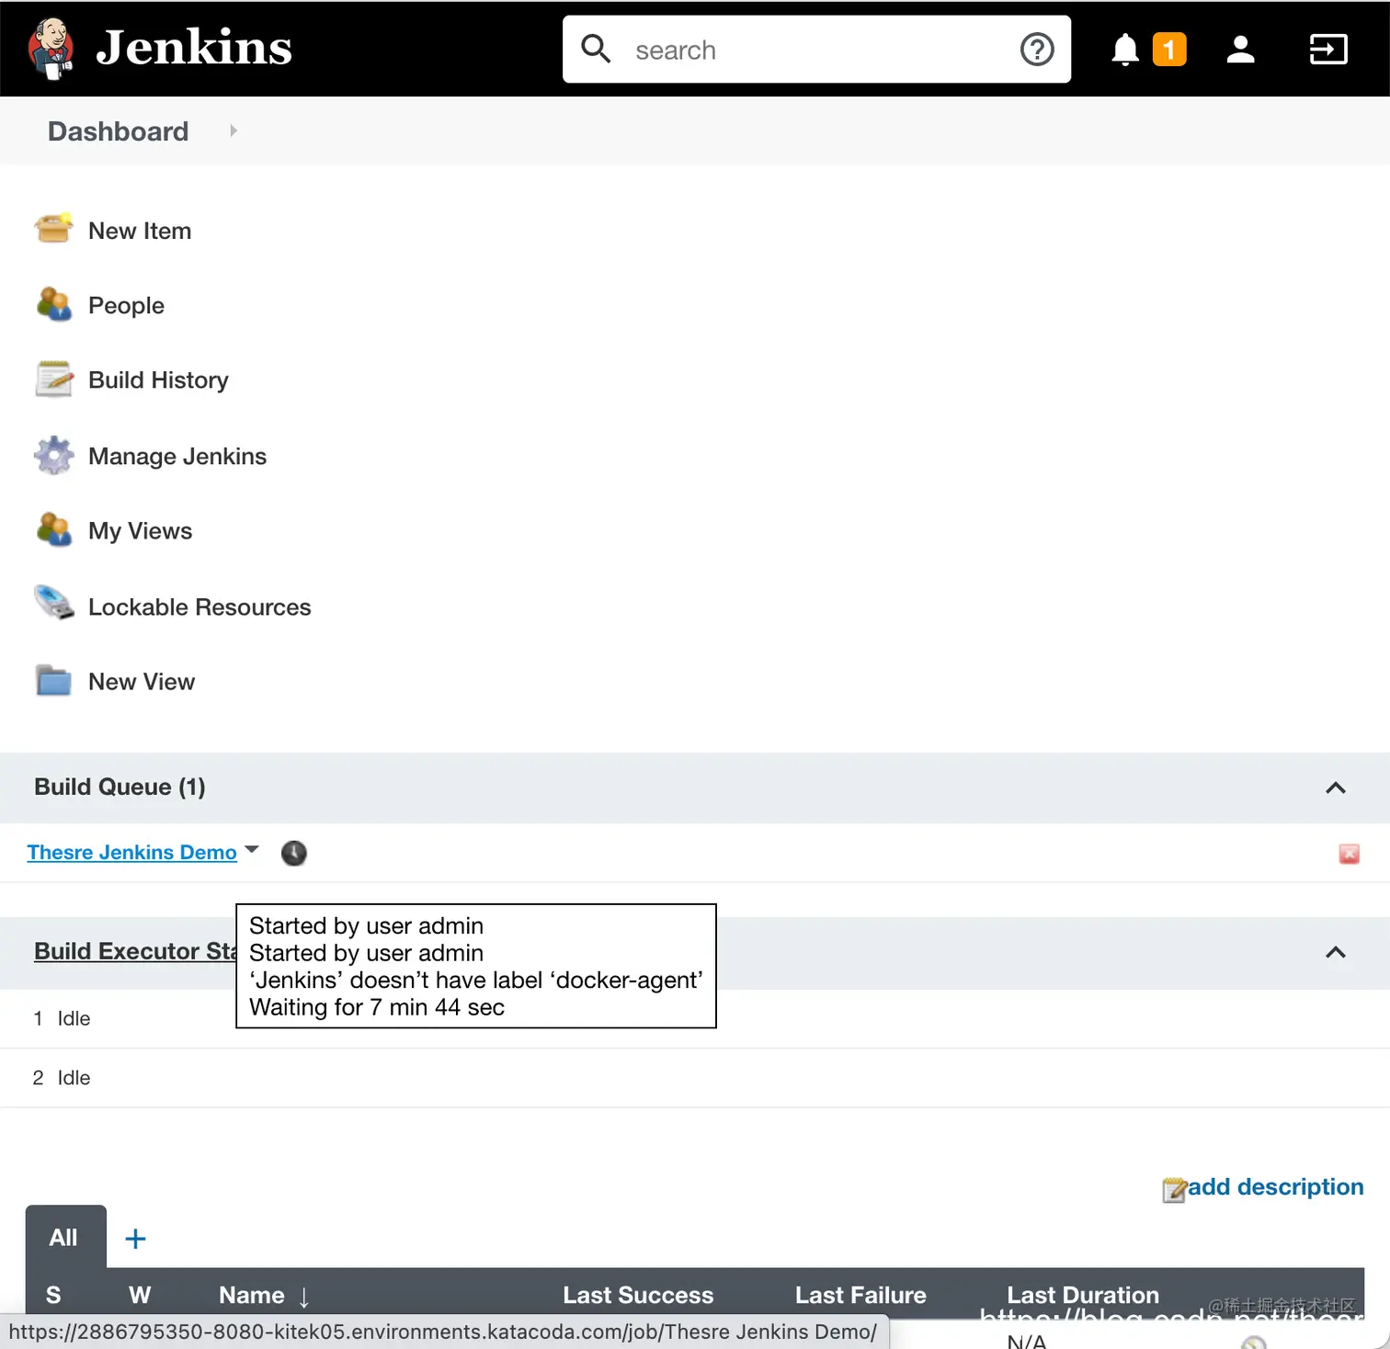Cancel queued build with red X icon
The height and width of the screenshot is (1349, 1390).
coord(1349,855)
